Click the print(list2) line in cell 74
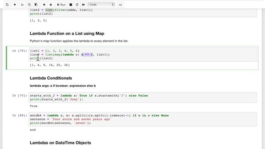This screenshot has width=265, height=149. [41, 58]
